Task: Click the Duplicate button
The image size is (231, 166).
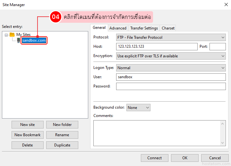Action: (62, 145)
